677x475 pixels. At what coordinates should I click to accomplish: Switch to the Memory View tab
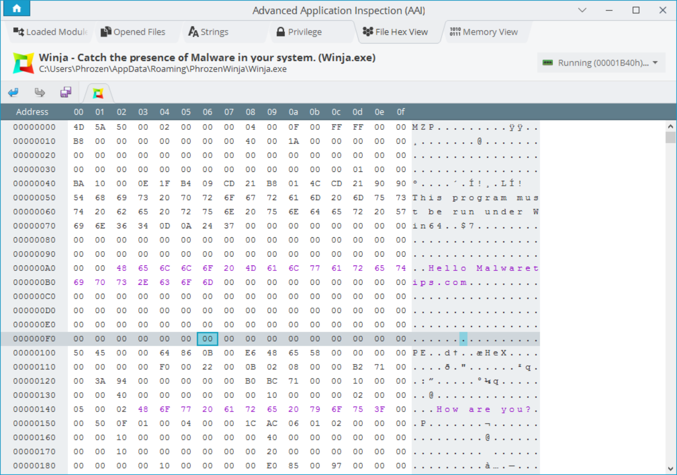point(484,32)
